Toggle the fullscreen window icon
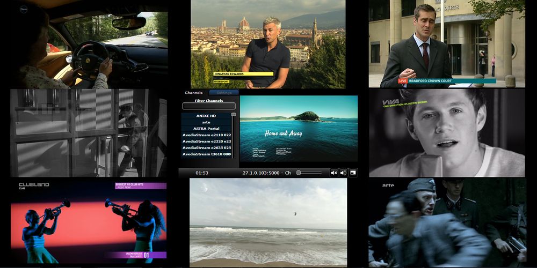The height and width of the screenshot is (268, 537). point(353,173)
